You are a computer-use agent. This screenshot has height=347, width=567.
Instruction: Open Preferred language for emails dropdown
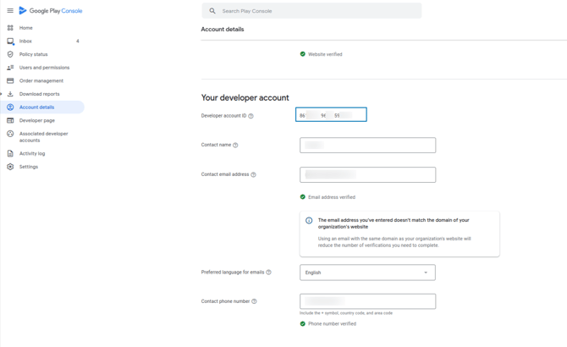click(367, 273)
